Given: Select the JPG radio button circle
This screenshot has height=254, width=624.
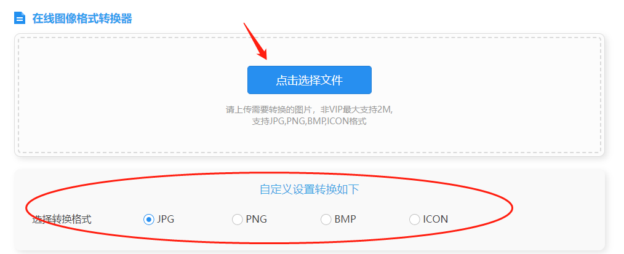Looking at the screenshot, I should pyautogui.click(x=148, y=219).
